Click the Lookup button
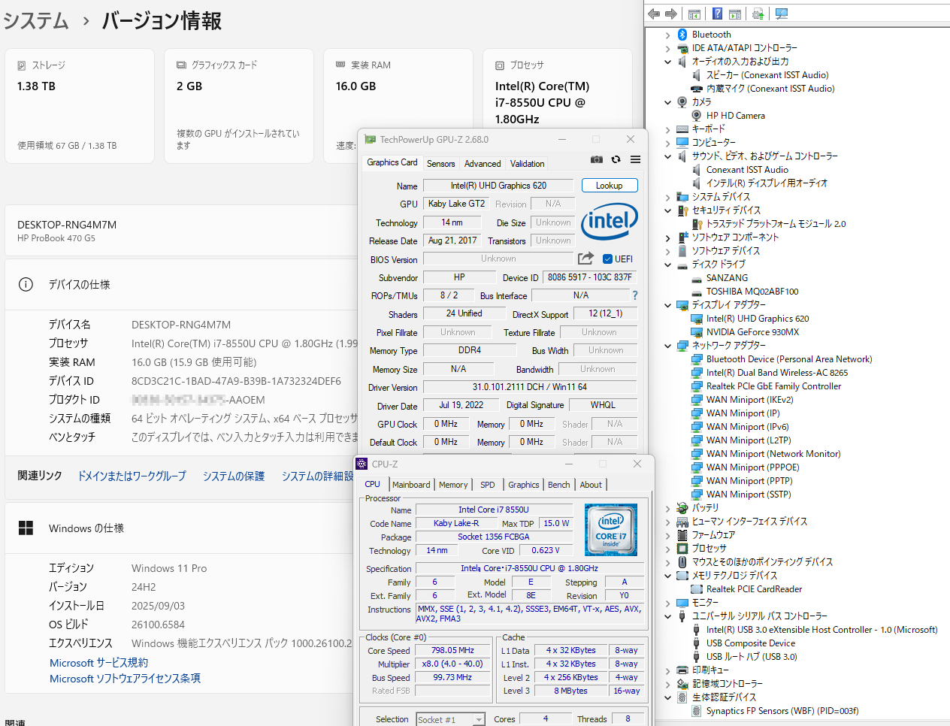 pos(609,186)
